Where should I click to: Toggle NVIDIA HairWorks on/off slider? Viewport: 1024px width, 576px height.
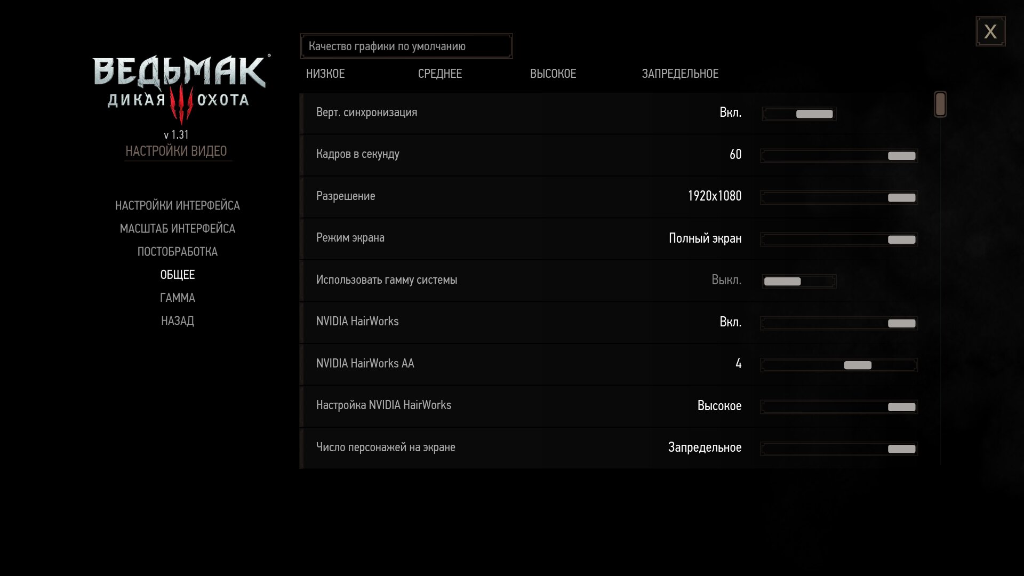[839, 323]
